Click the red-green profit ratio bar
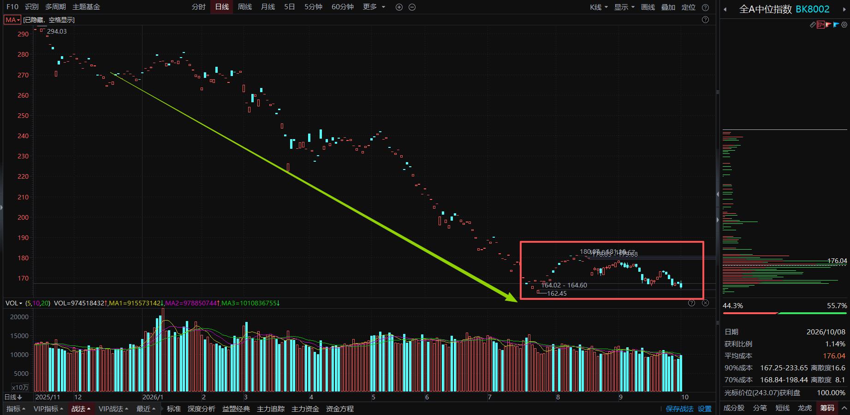Viewport: 850px width, 415px height. click(785, 313)
